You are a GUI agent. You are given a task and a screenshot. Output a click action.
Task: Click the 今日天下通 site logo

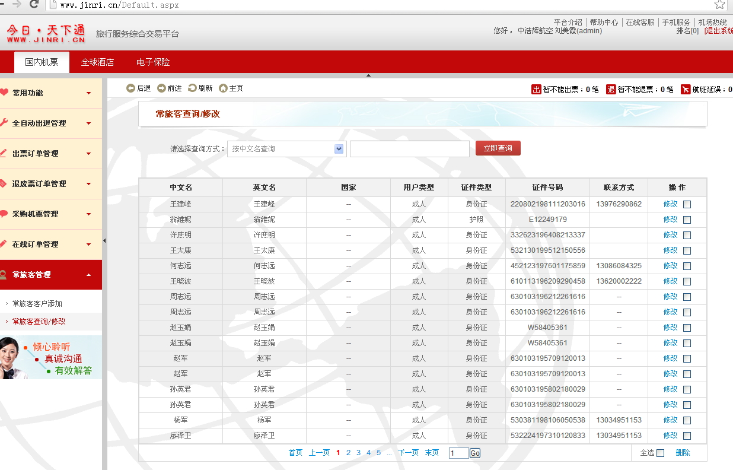pos(46,33)
